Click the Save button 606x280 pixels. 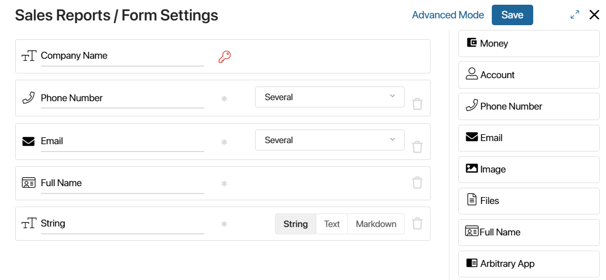(x=512, y=15)
